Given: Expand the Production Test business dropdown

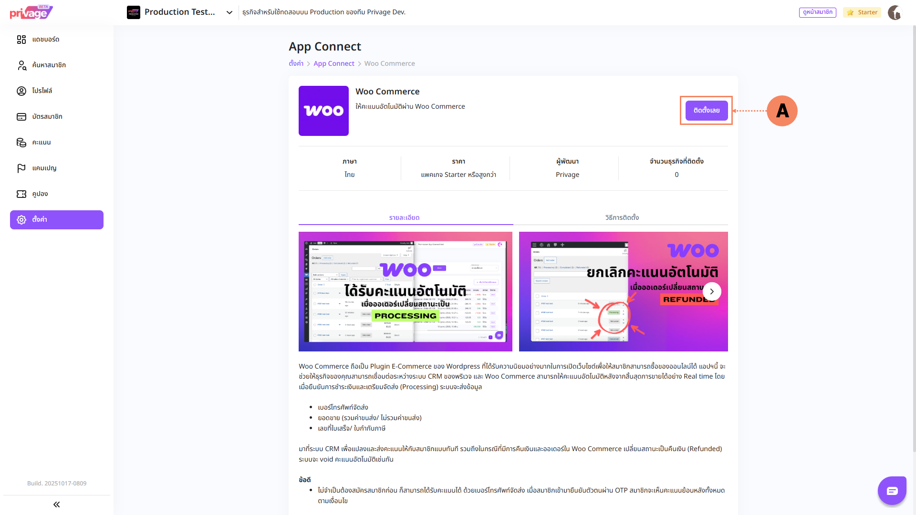Looking at the screenshot, I should [229, 12].
